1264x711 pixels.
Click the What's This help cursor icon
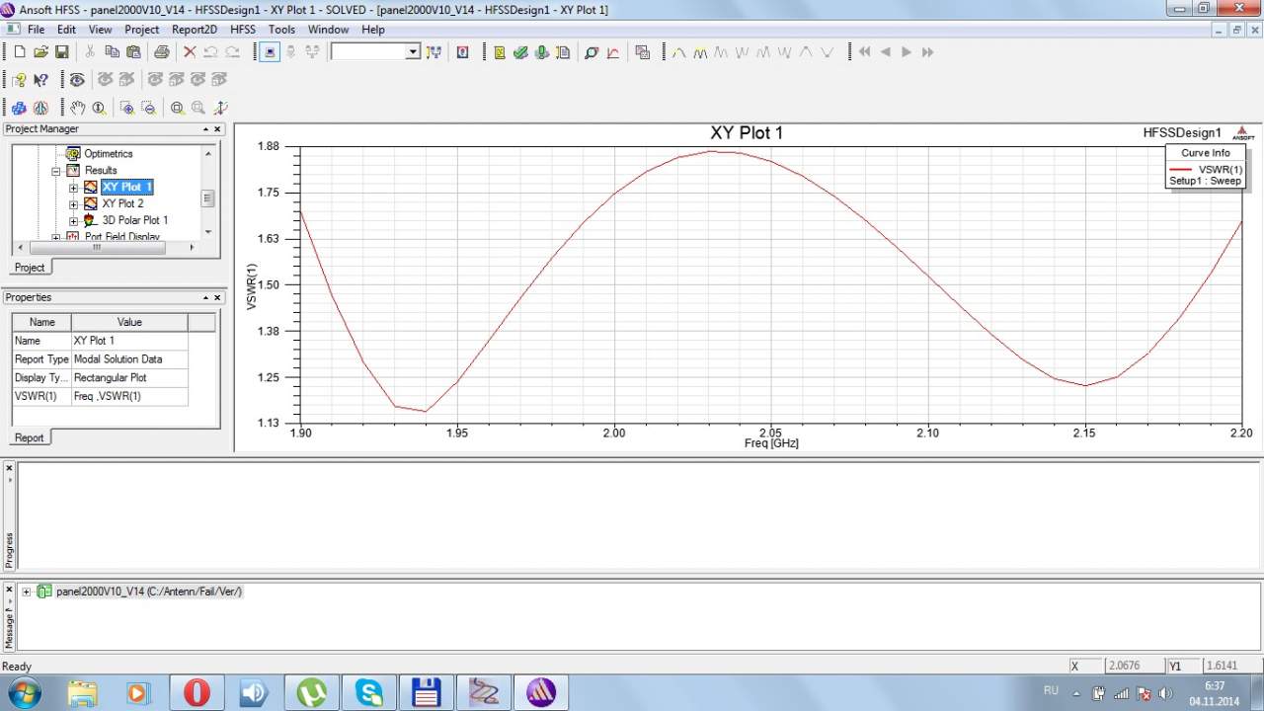tap(40, 80)
